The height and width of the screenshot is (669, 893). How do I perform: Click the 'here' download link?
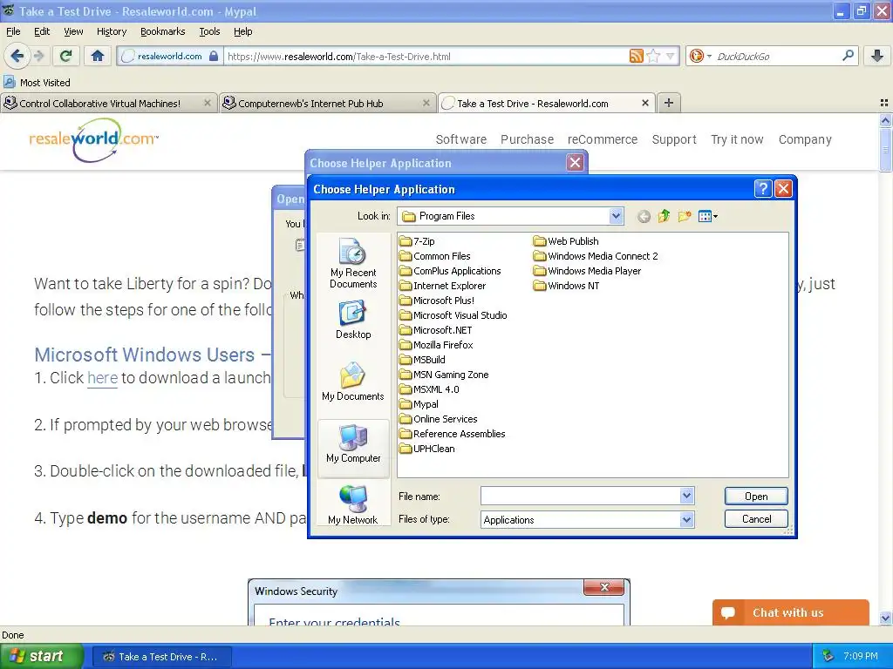point(103,378)
